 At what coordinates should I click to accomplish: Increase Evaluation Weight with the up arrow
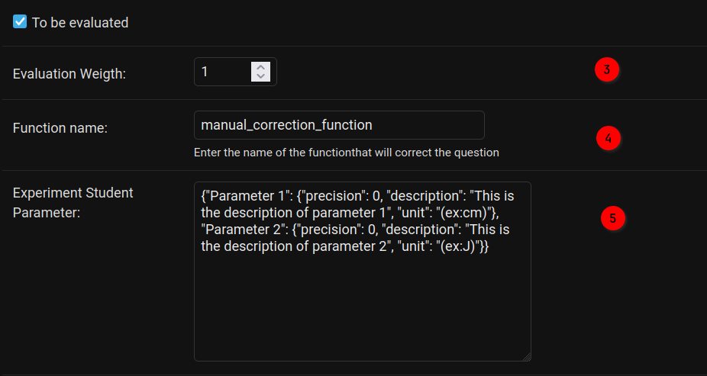coord(260,67)
